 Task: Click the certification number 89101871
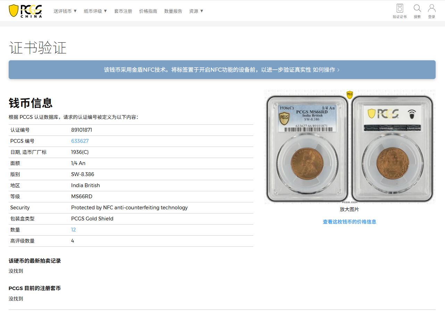pos(82,130)
